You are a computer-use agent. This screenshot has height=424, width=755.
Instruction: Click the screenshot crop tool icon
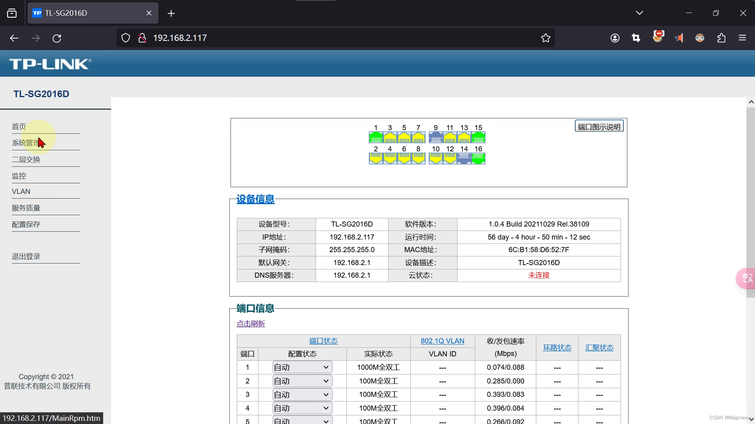(636, 38)
